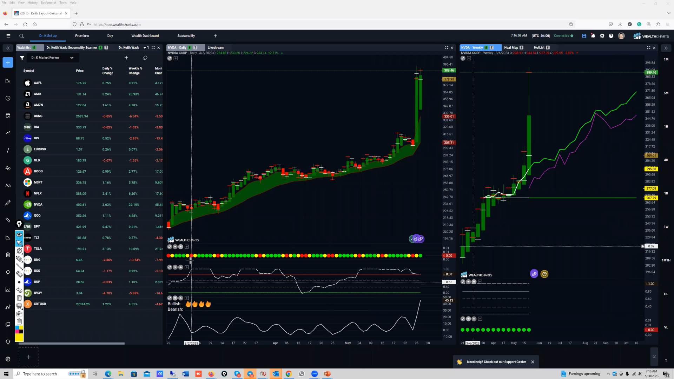
Task: Select the trend line drawing tool
Action: tap(8, 150)
